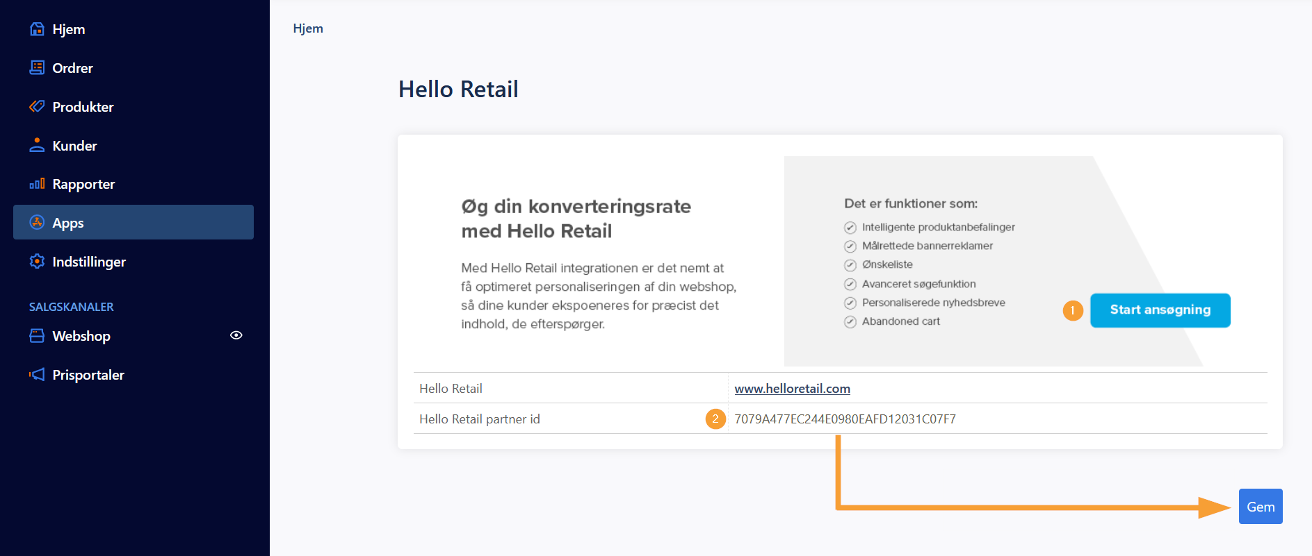Open Indstillinger from sidebar
1312x556 pixels.
pos(133,262)
